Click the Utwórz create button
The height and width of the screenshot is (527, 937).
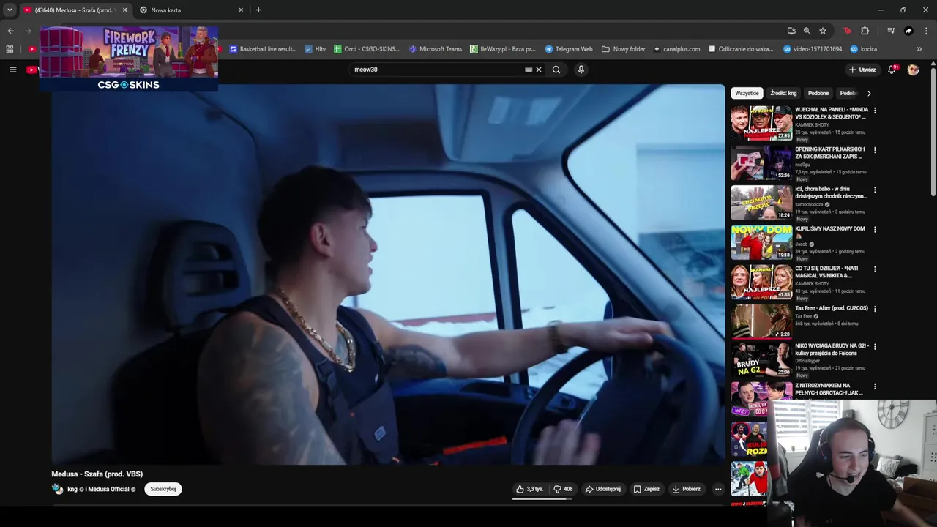click(x=862, y=70)
